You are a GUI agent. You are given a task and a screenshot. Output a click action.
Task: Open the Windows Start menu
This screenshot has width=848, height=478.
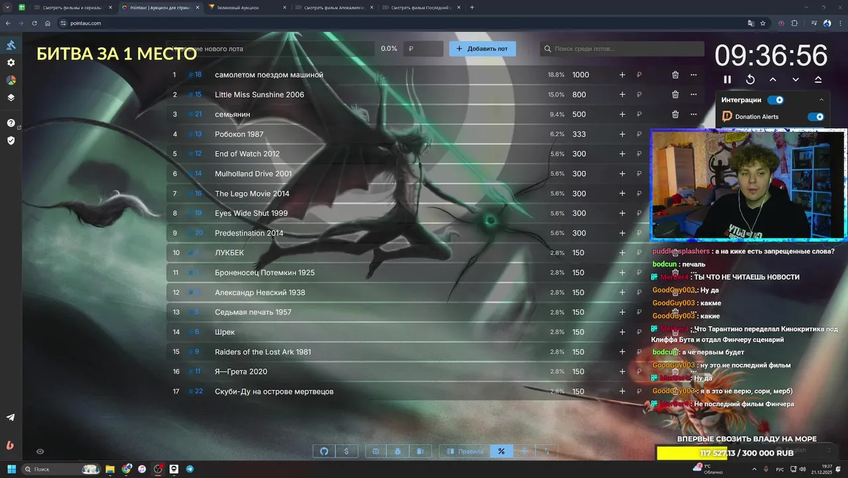coord(11,469)
